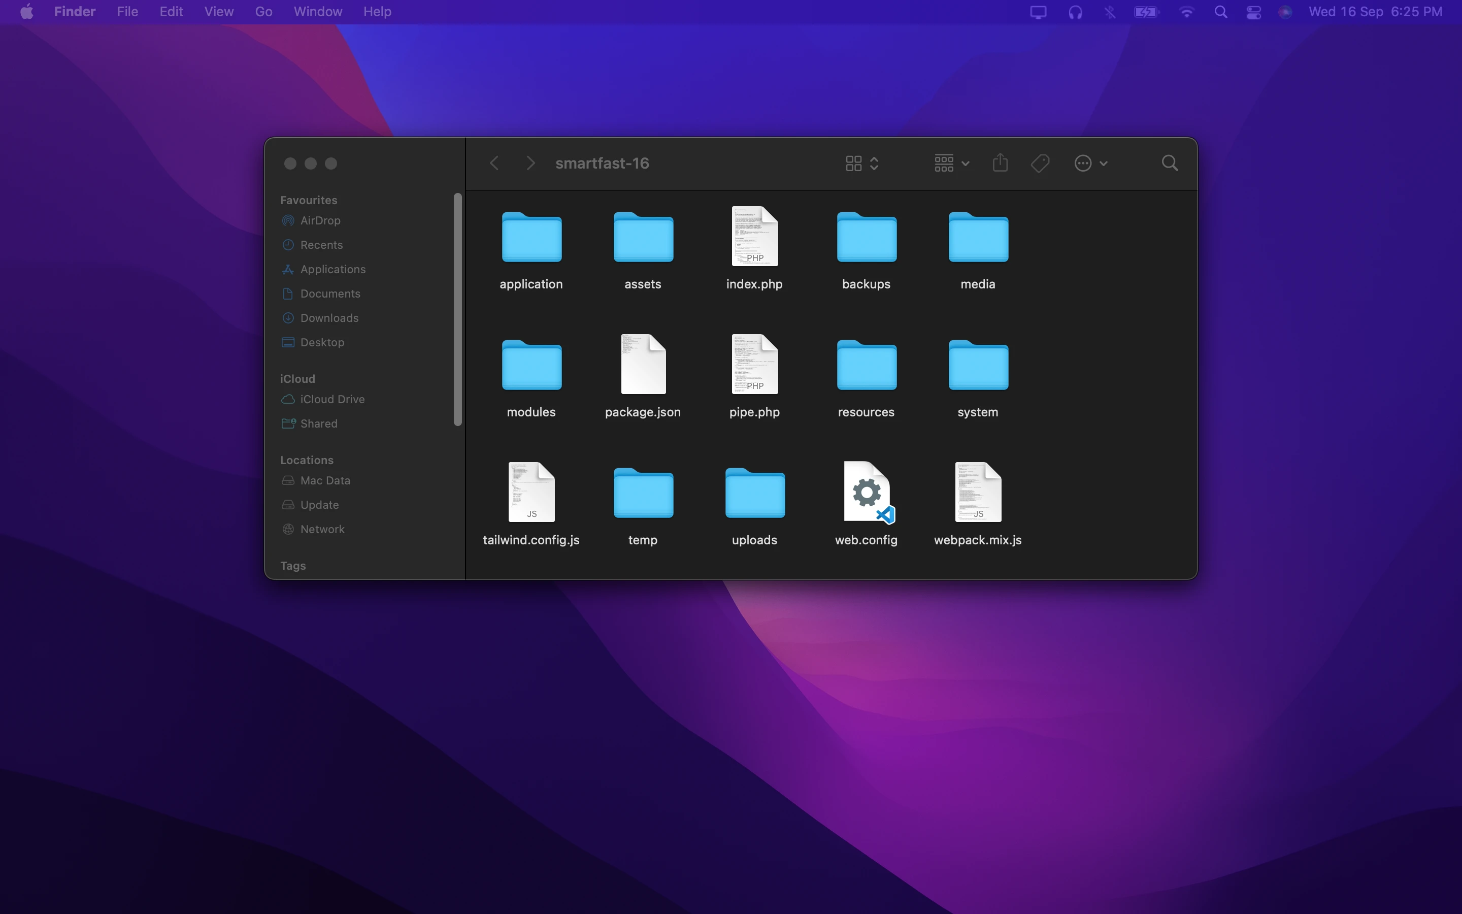Viewport: 1462px width, 914px height.
Task: Open Spotlight search in menu bar
Action: tap(1221, 12)
